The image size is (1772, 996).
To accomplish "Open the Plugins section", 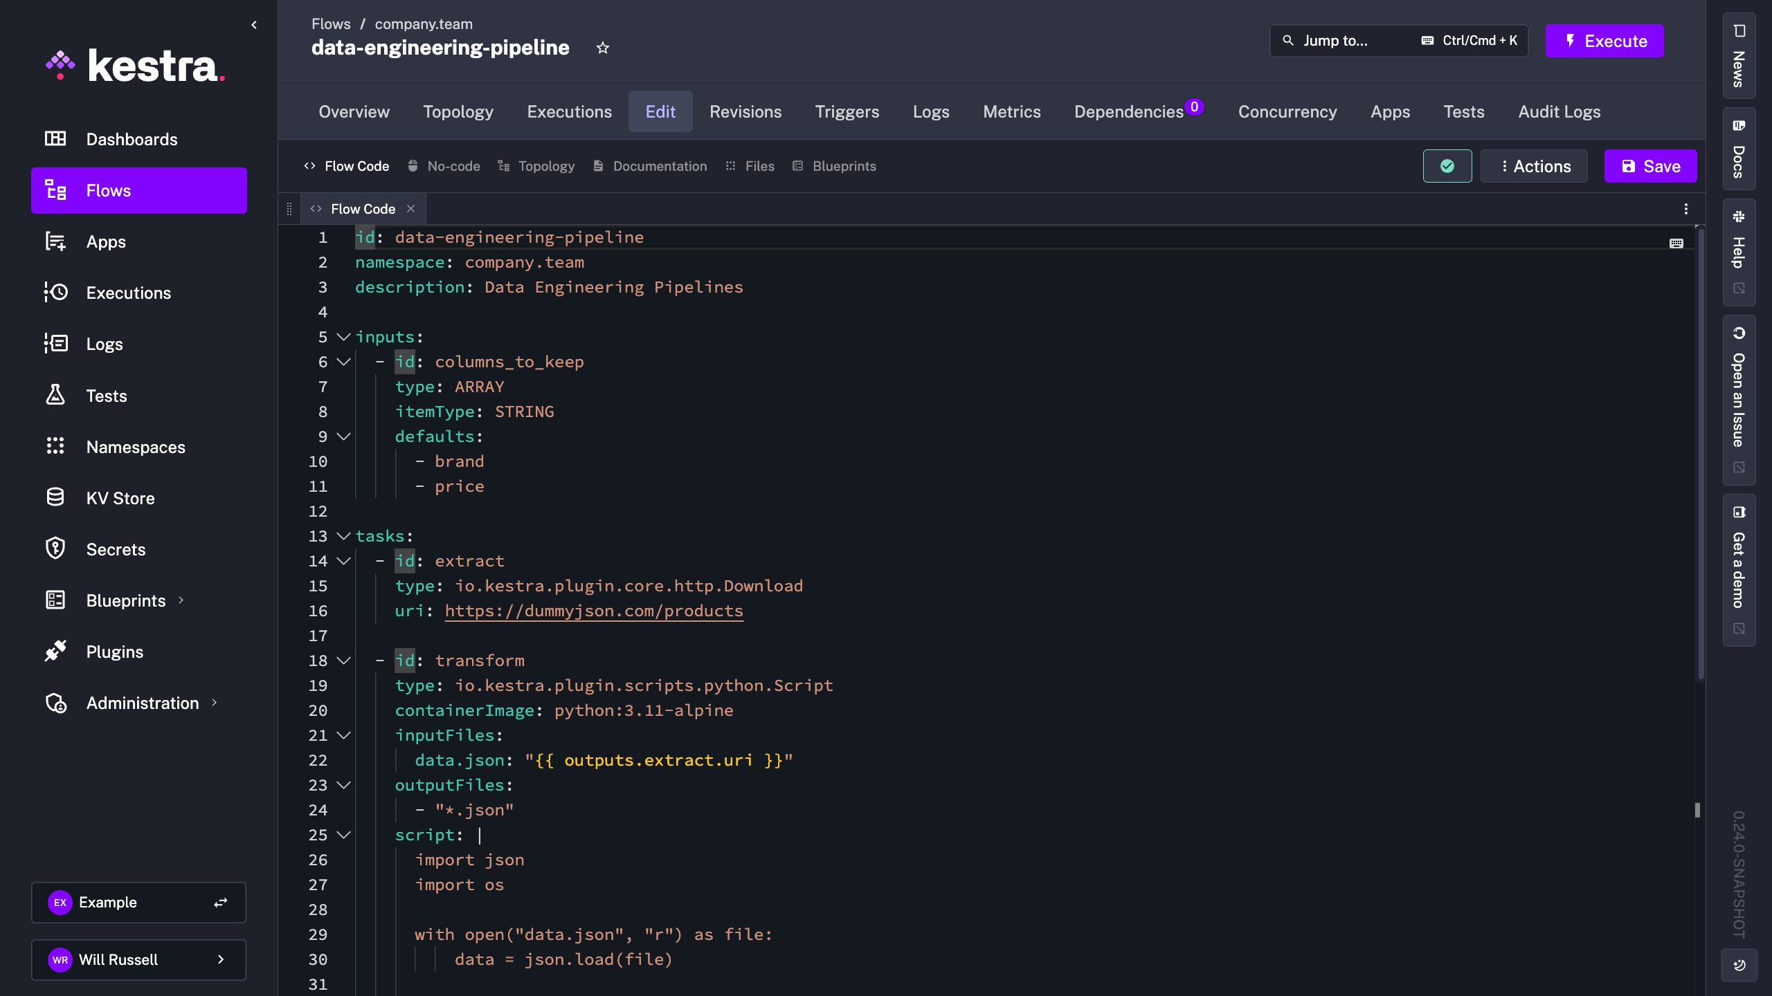I will click(114, 651).
